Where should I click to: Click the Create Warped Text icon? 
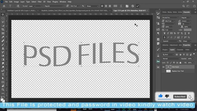[x=121, y=6]
